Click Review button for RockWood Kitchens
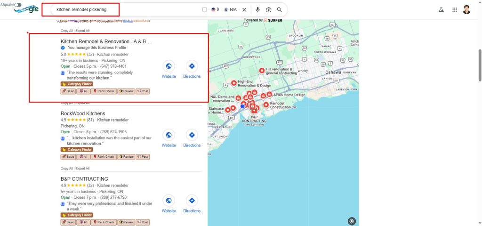The width and height of the screenshot is (482, 226). pos(126,157)
